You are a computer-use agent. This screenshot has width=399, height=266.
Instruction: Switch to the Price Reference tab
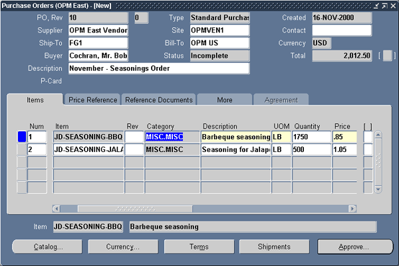(x=92, y=100)
